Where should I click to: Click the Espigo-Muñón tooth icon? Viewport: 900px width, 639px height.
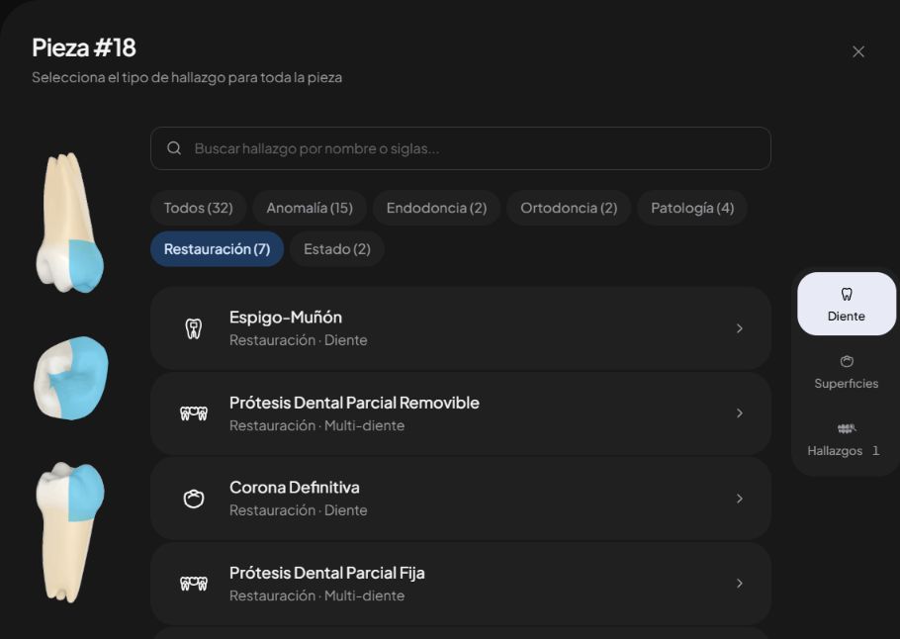click(194, 328)
